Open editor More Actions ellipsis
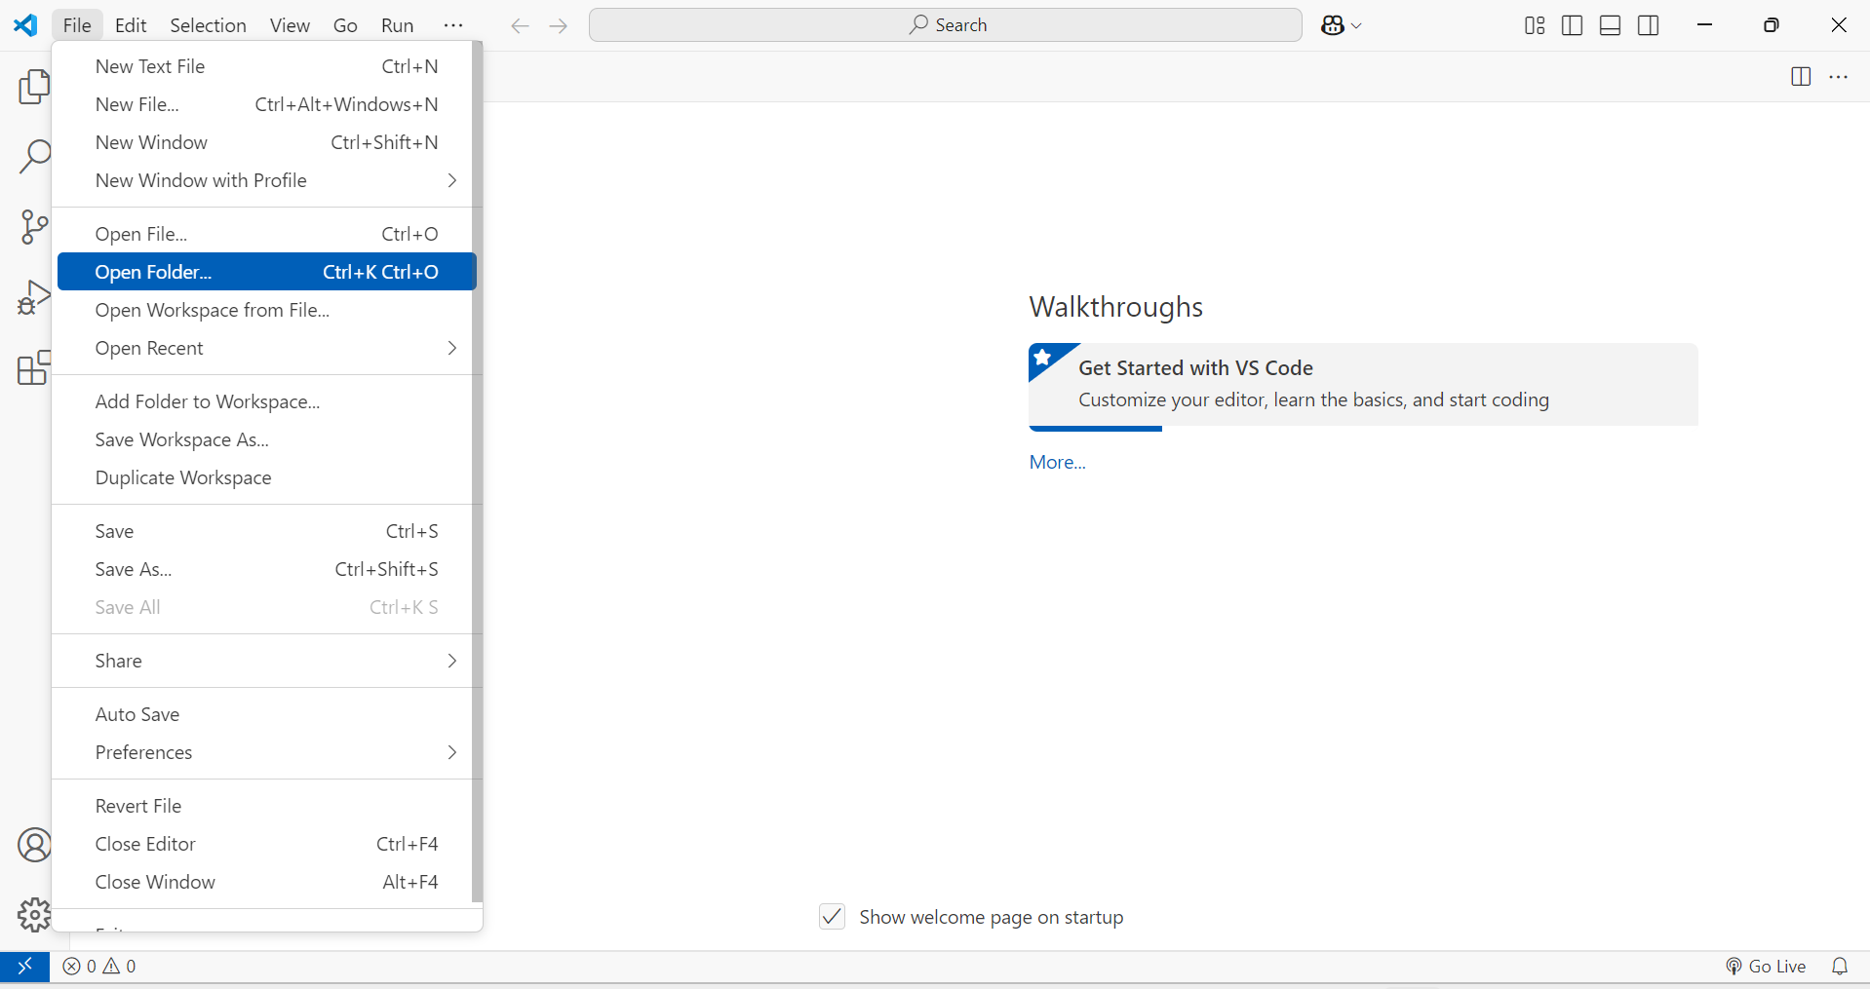 pyautogui.click(x=1839, y=77)
